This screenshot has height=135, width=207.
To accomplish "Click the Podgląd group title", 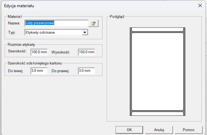I will (x=117, y=17).
